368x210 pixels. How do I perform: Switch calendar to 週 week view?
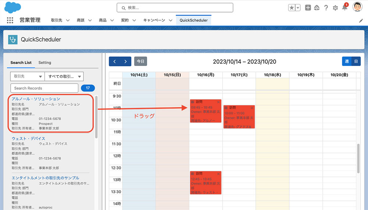(x=347, y=61)
